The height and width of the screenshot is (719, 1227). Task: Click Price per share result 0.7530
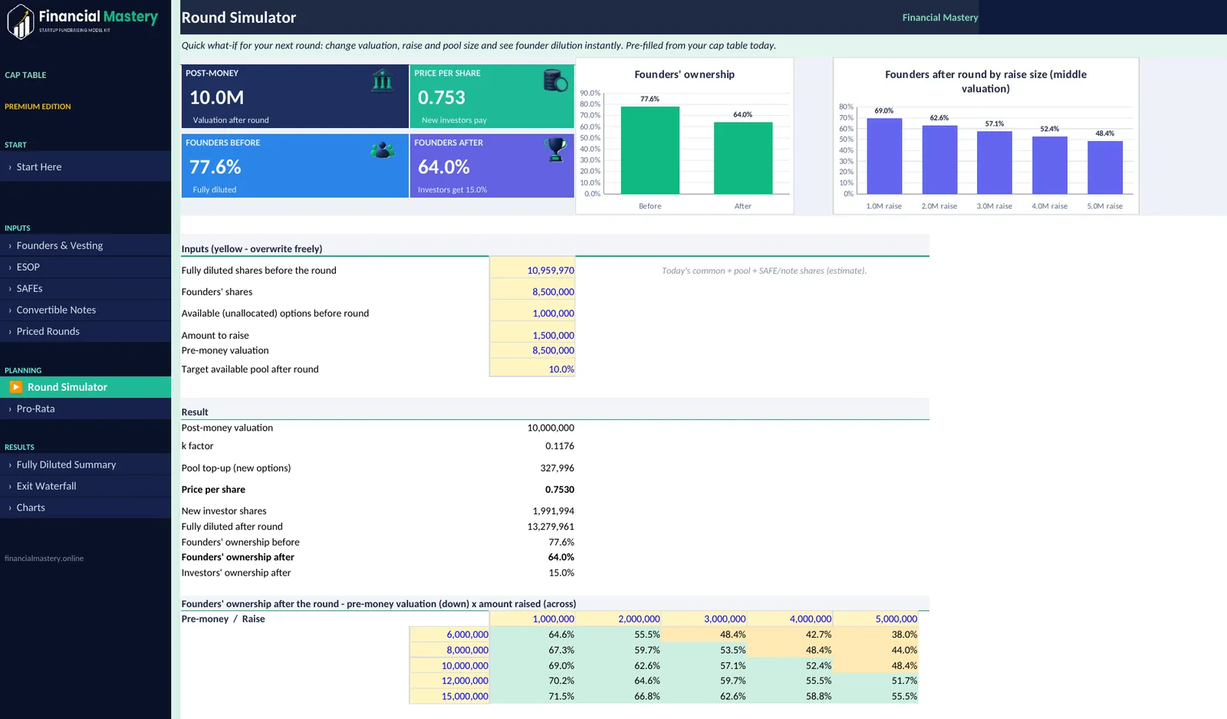pos(560,489)
